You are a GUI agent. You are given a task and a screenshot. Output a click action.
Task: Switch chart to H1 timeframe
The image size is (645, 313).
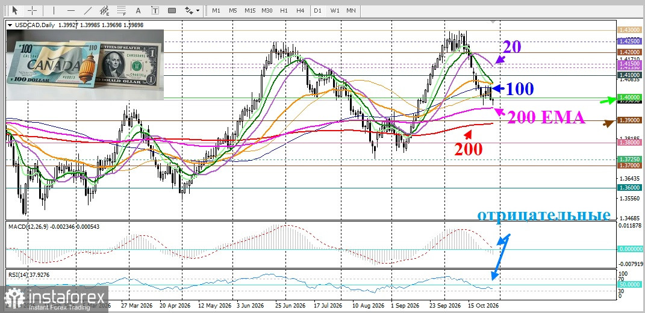coord(284,11)
